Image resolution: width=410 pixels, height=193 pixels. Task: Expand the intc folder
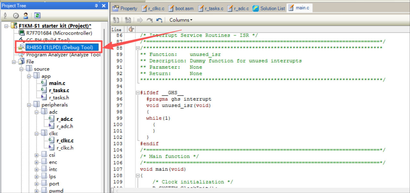37,169
